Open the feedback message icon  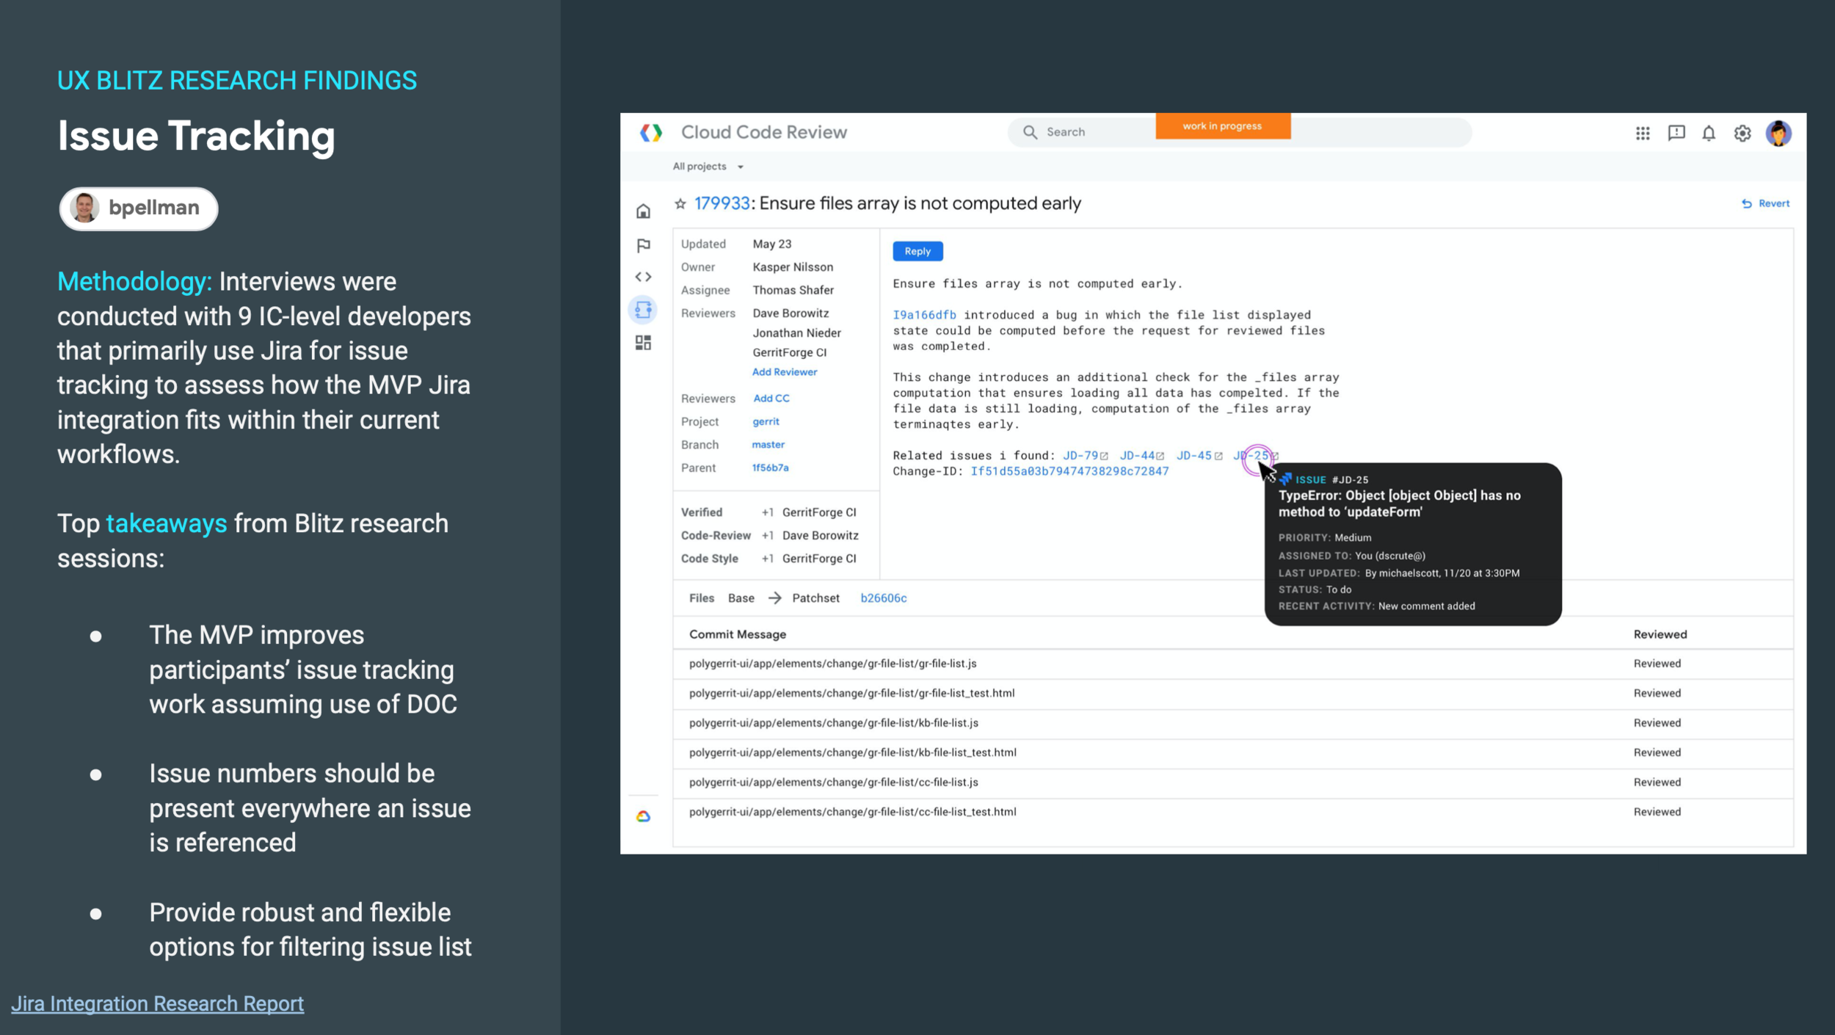(x=1676, y=133)
